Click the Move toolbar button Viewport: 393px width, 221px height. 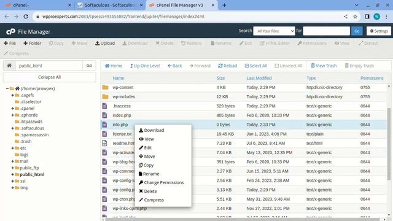[x=79, y=43]
